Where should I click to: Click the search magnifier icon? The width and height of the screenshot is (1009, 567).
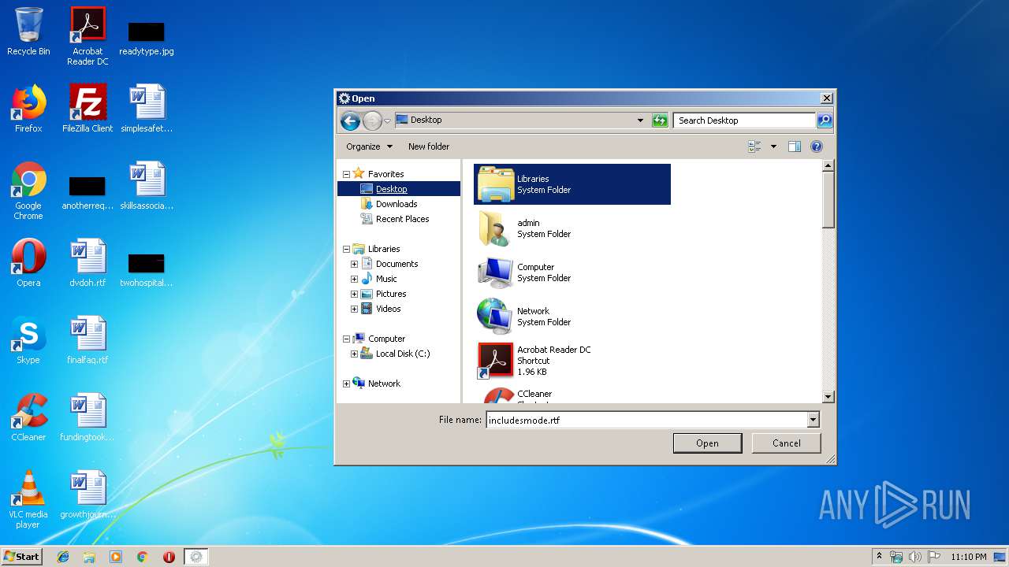[825, 120]
